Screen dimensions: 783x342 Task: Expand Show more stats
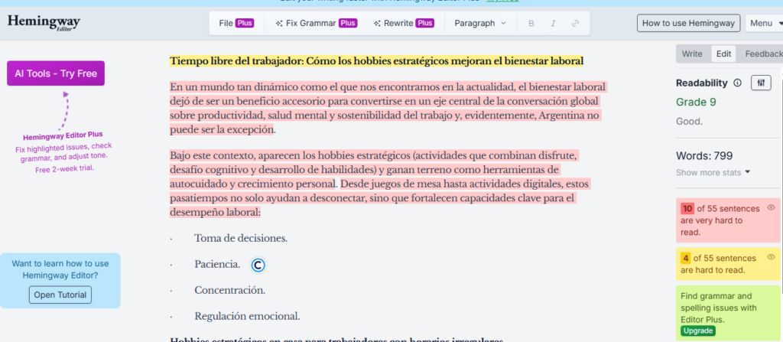click(x=713, y=172)
